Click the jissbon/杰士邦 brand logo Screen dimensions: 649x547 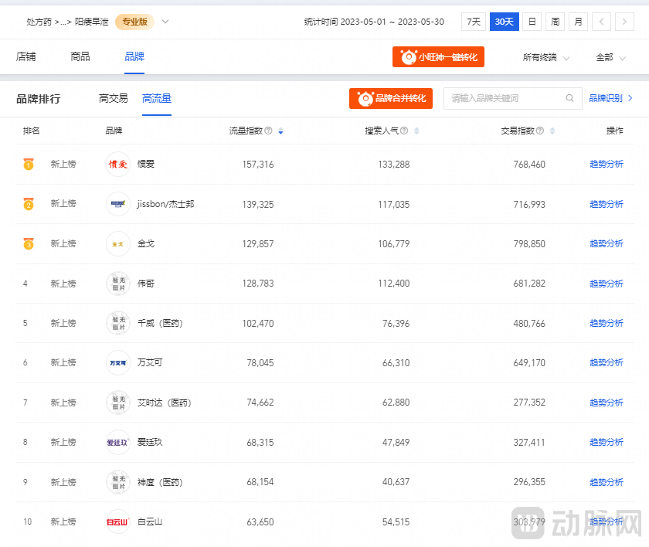click(x=118, y=204)
